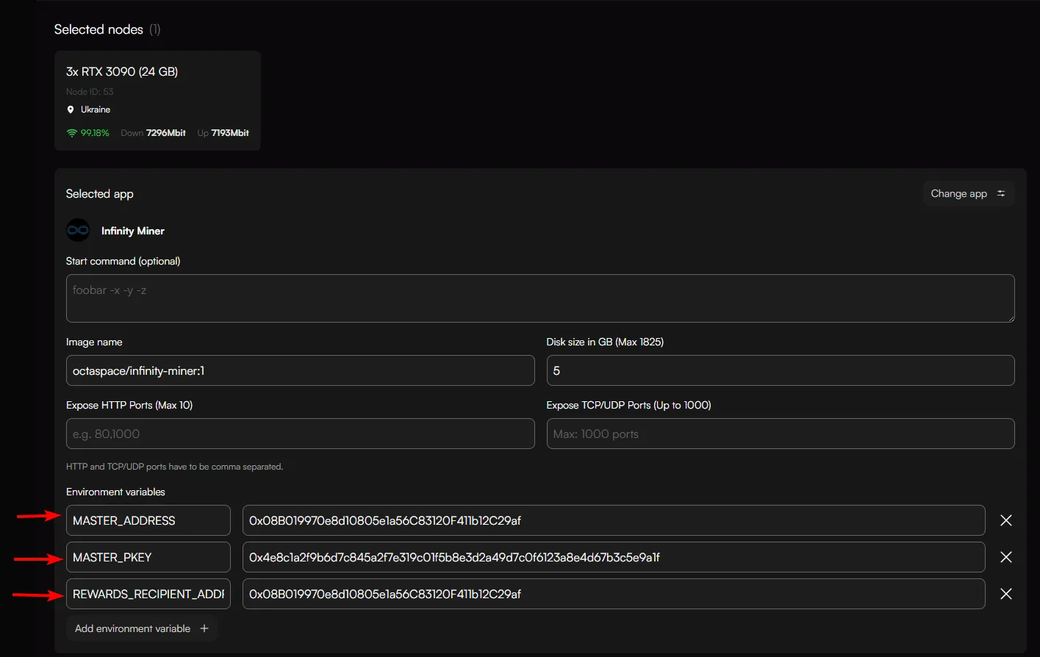Click the Infinity Miner app name
The image size is (1040, 657).
pyautogui.click(x=133, y=231)
